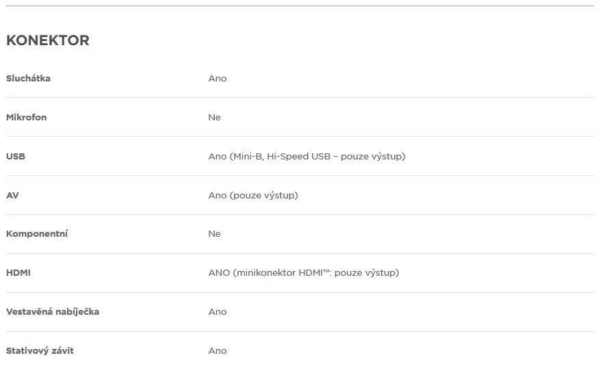Click the Ano value beside Vestavěná nabíječka
Screen dimensions: 600x375
click(x=218, y=312)
